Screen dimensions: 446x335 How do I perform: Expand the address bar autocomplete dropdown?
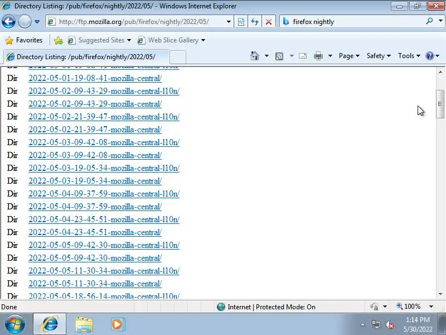(x=229, y=22)
